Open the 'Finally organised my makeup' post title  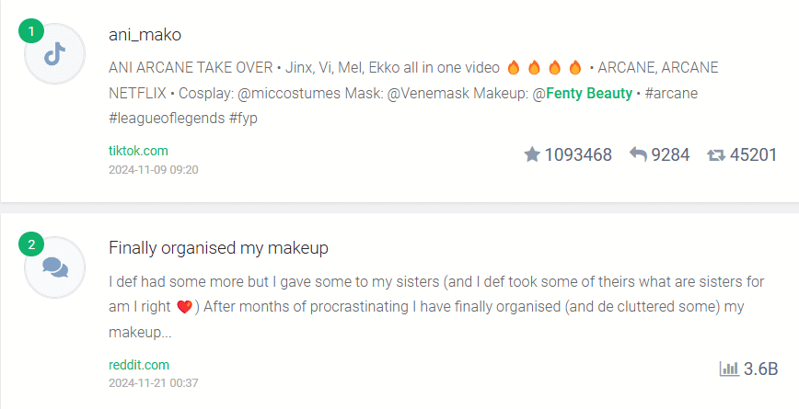pyautogui.click(x=218, y=248)
